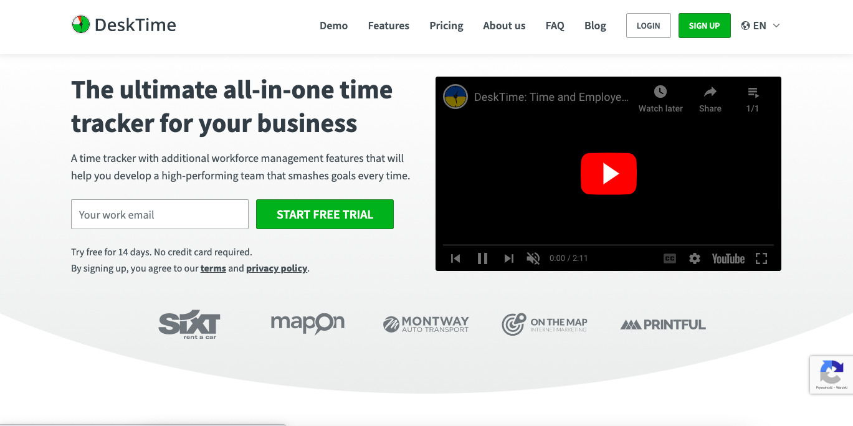Screen dimensions: 853x426
Task: Open the Demo menu item
Action: click(x=333, y=26)
